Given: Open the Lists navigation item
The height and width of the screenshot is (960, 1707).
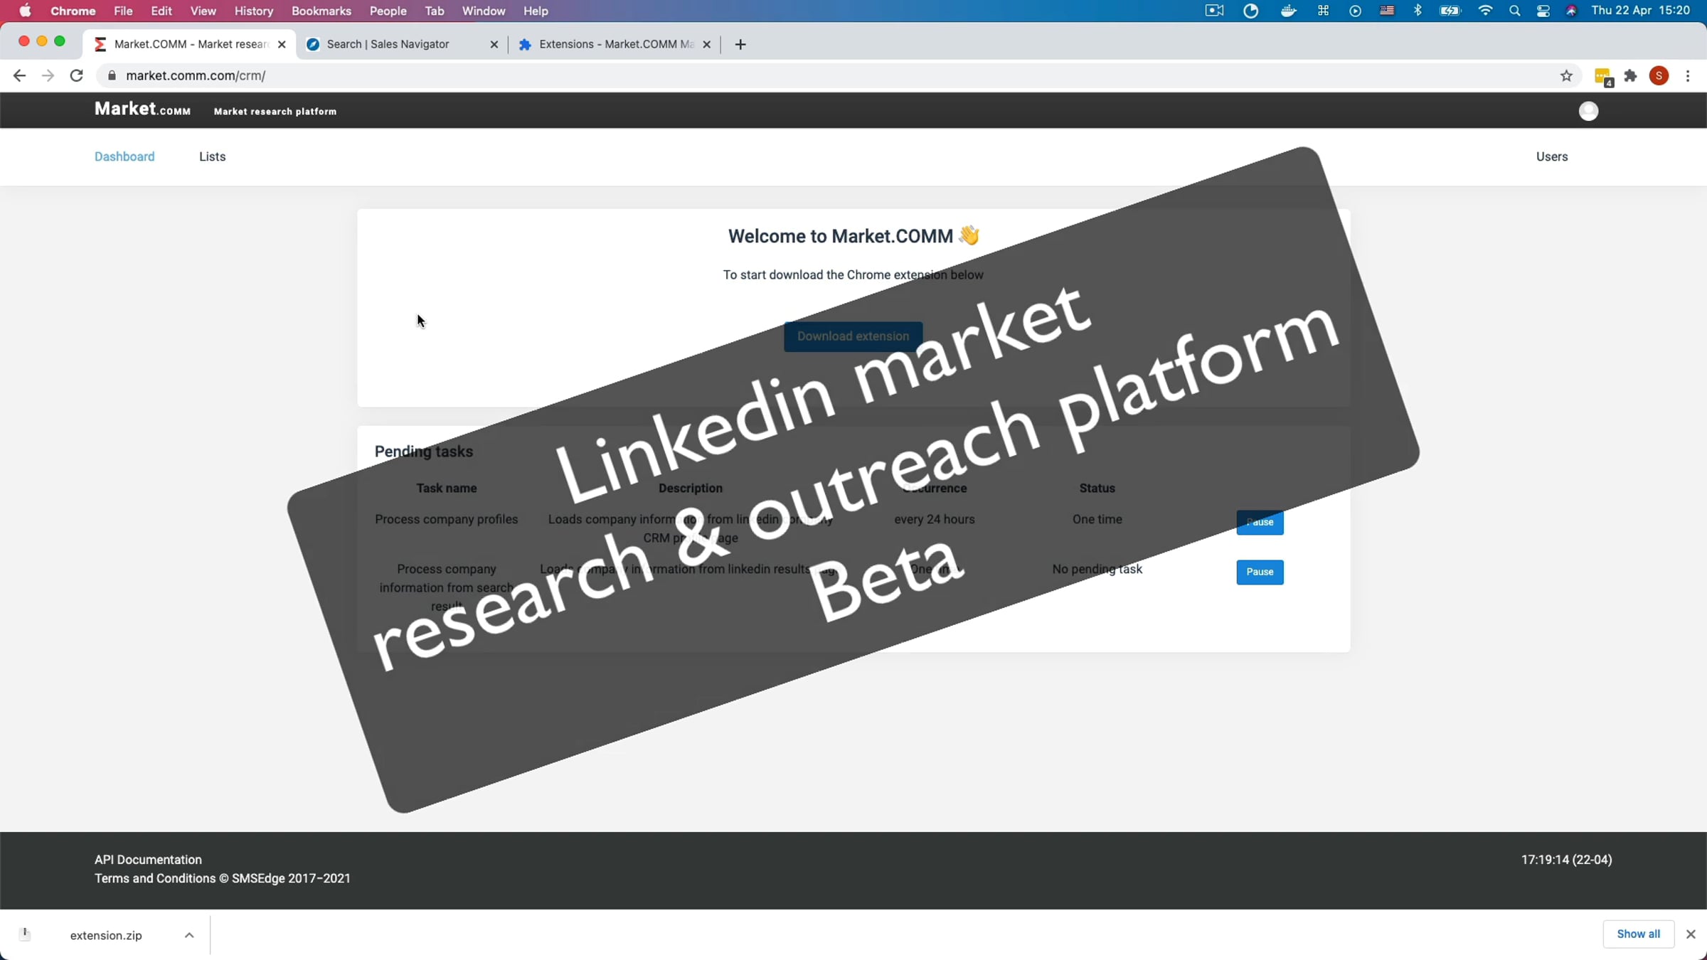Looking at the screenshot, I should click(x=212, y=156).
